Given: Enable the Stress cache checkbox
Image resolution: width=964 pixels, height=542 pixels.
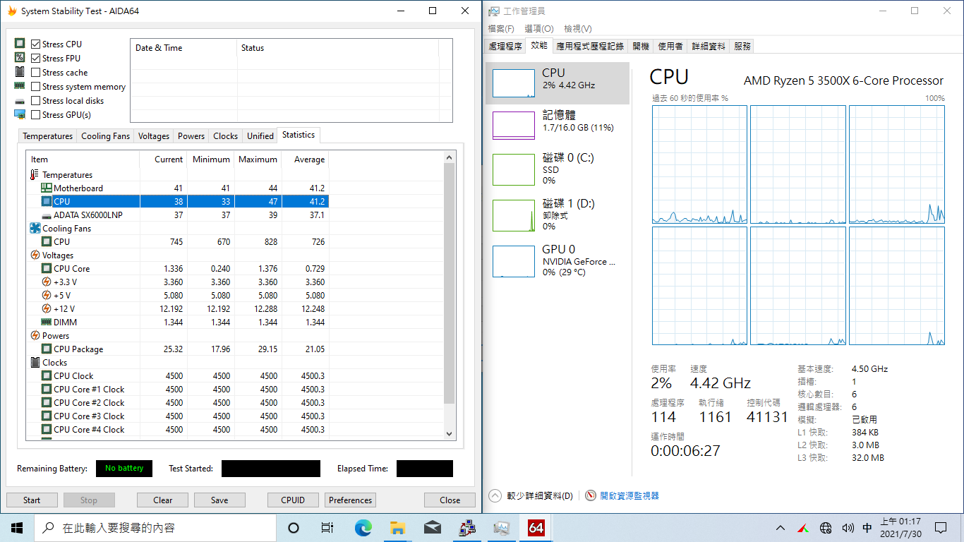Looking at the screenshot, I should [x=36, y=73].
